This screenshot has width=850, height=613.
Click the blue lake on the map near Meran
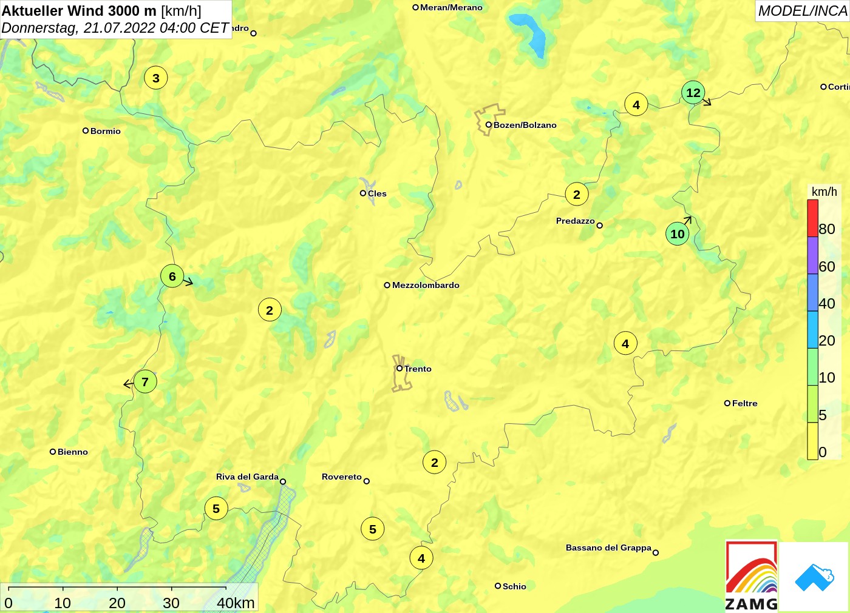coord(529,34)
